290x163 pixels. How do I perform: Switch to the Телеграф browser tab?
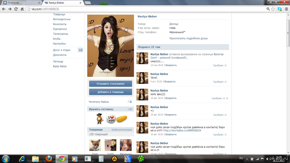pos(22,3)
